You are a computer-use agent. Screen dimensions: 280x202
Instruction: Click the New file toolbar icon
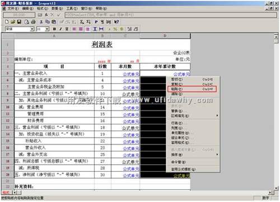[7, 22]
